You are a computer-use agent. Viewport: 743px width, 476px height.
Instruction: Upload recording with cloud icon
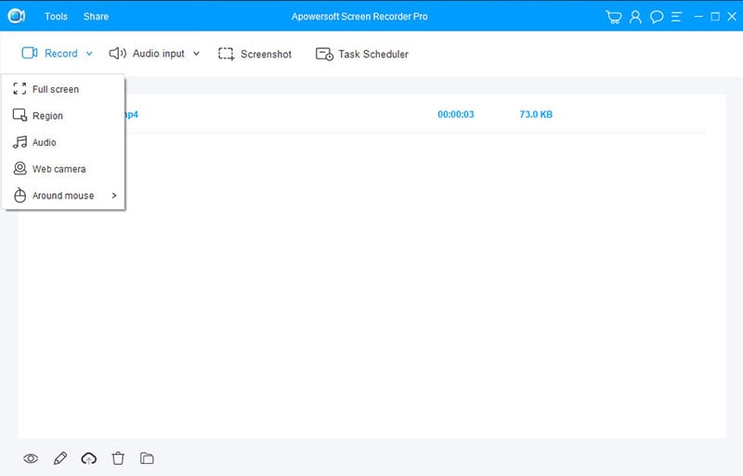(x=88, y=458)
